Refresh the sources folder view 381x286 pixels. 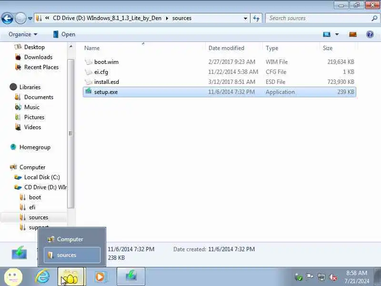(256, 18)
